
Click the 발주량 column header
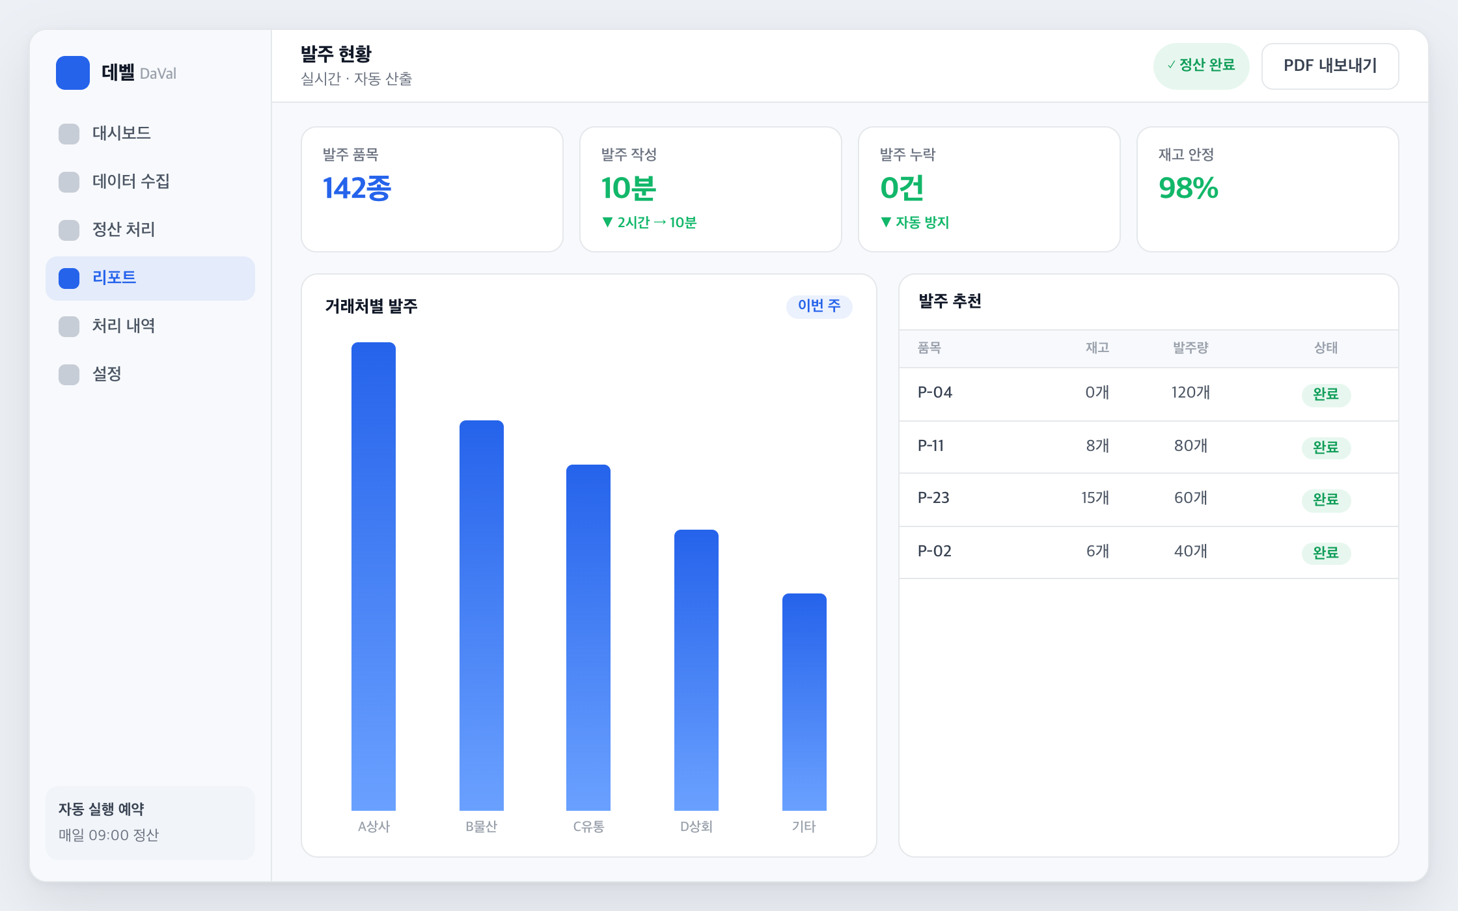1190,348
